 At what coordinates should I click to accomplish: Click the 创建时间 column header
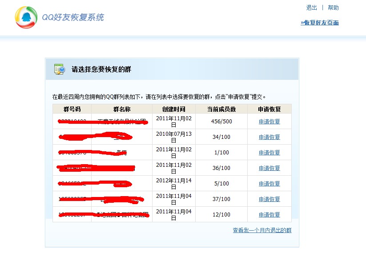coord(174,109)
